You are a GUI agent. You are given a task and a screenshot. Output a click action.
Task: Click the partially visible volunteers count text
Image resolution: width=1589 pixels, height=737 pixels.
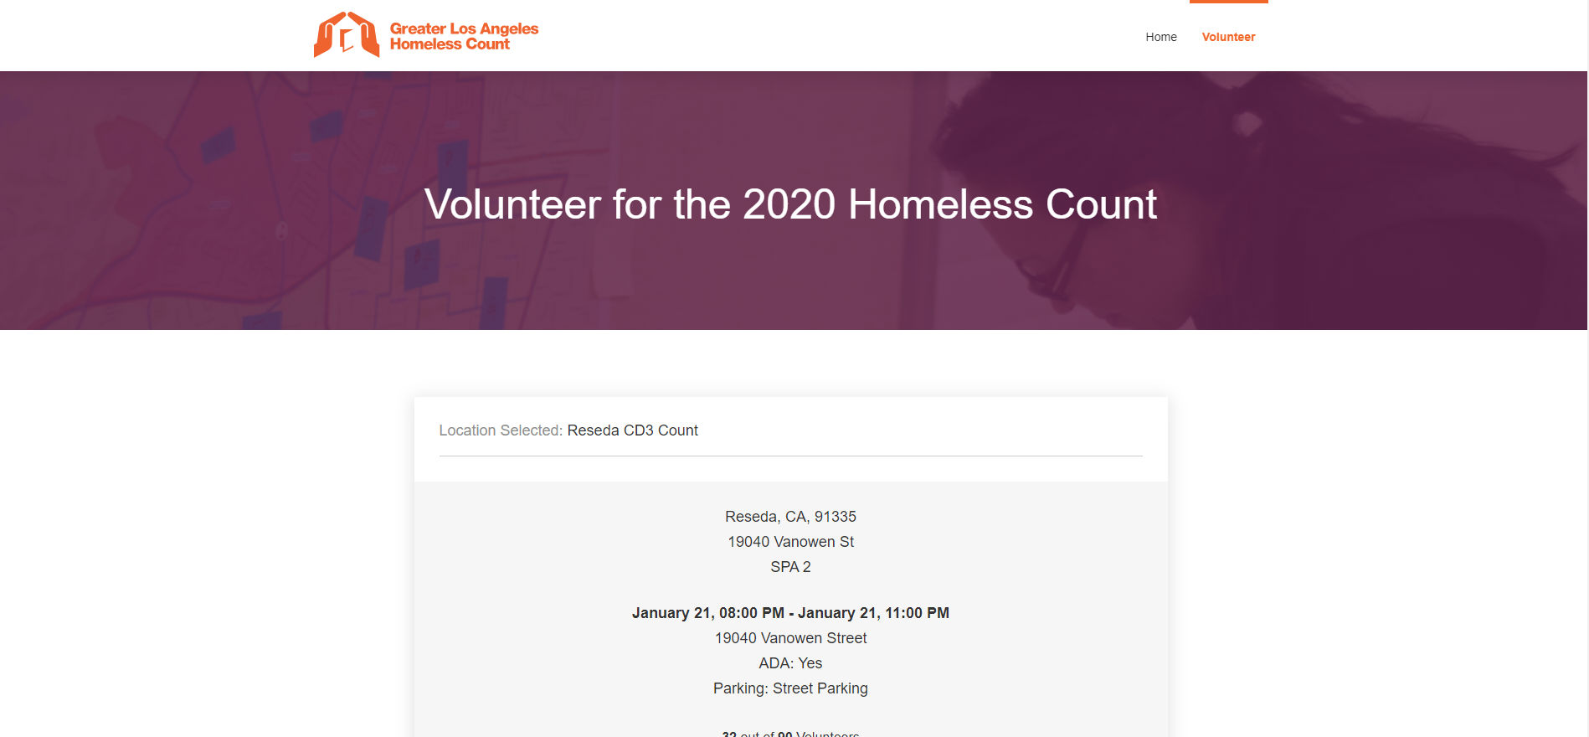click(x=790, y=733)
